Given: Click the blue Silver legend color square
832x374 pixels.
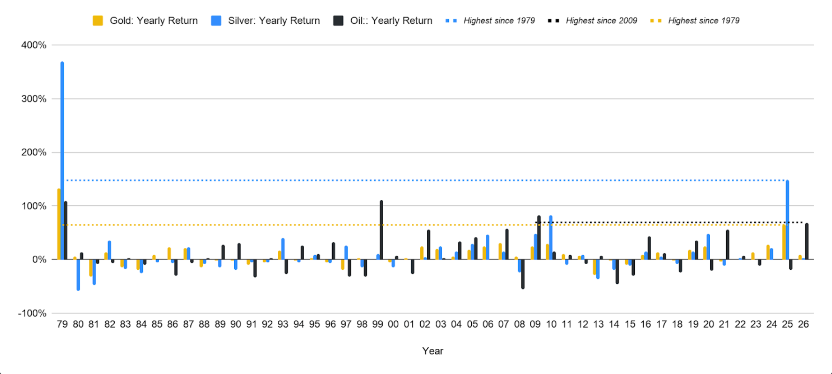Looking at the screenshot, I should tap(216, 21).
